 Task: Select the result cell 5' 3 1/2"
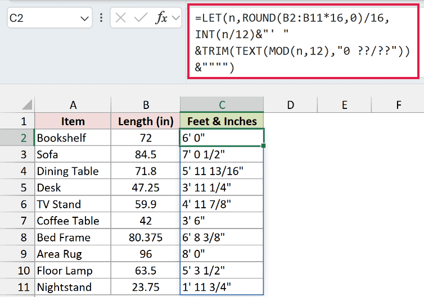(222, 271)
